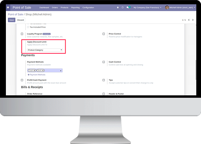Image resolution: width=201 pixels, height=144 pixels.
Task: Enable the Price Control checkbox
Action: tap(104, 34)
